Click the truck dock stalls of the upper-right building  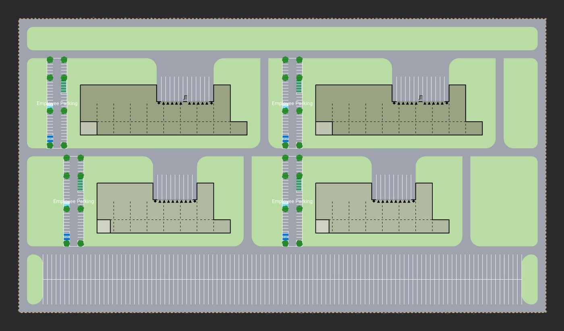420,89
